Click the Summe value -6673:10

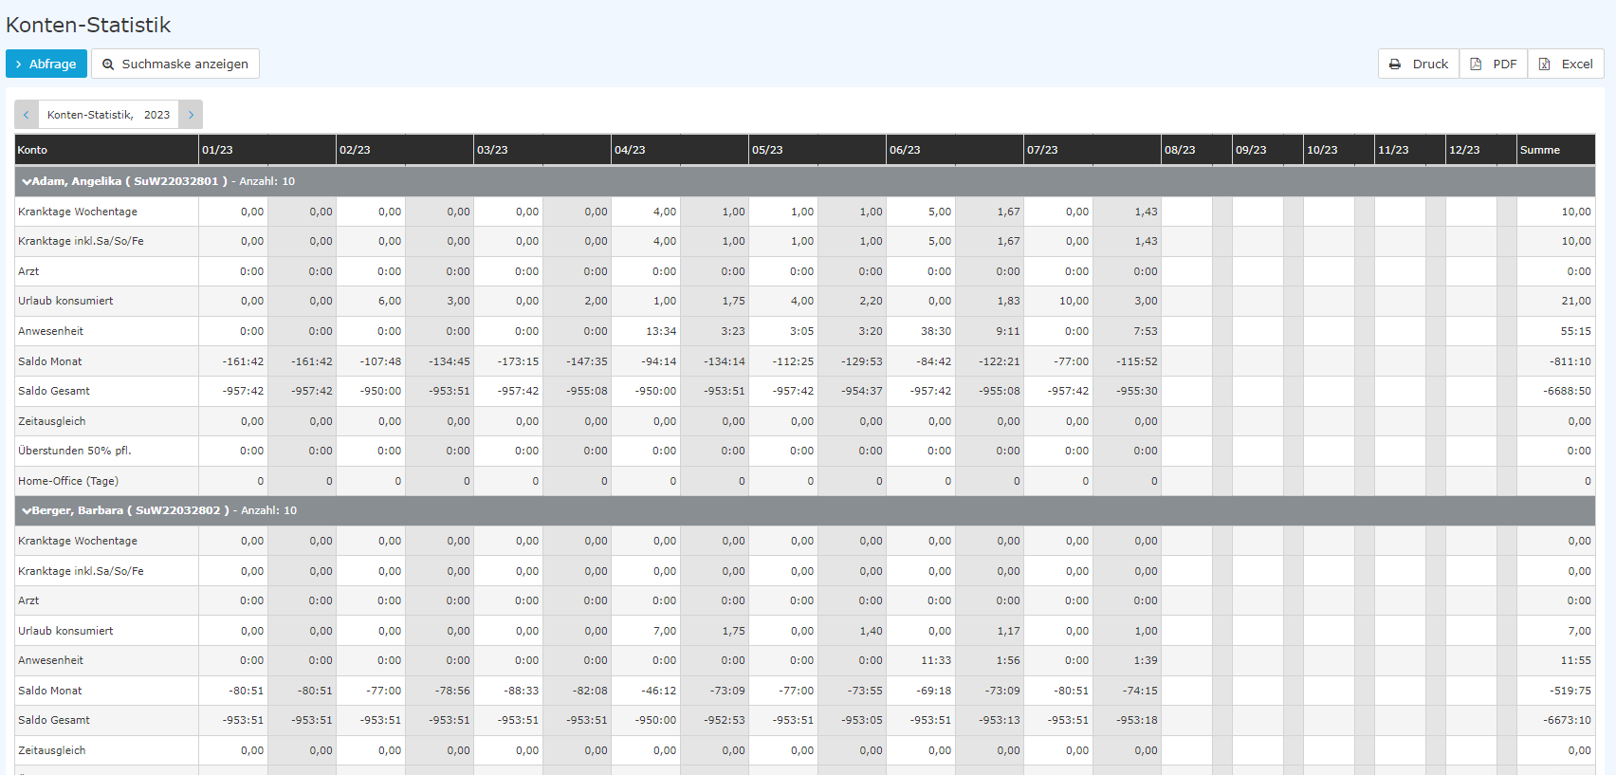(1567, 720)
